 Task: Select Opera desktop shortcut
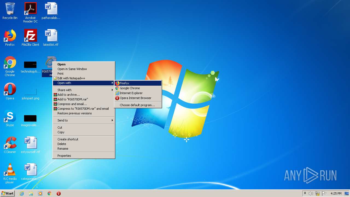tap(10, 91)
